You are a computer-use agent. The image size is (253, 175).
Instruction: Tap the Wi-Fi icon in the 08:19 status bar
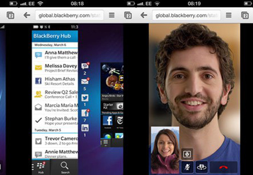point(157,3)
